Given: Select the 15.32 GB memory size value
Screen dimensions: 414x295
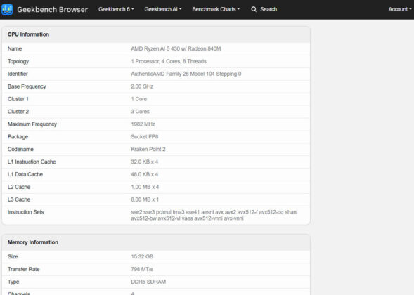Looking at the screenshot, I should click(x=142, y=257).
